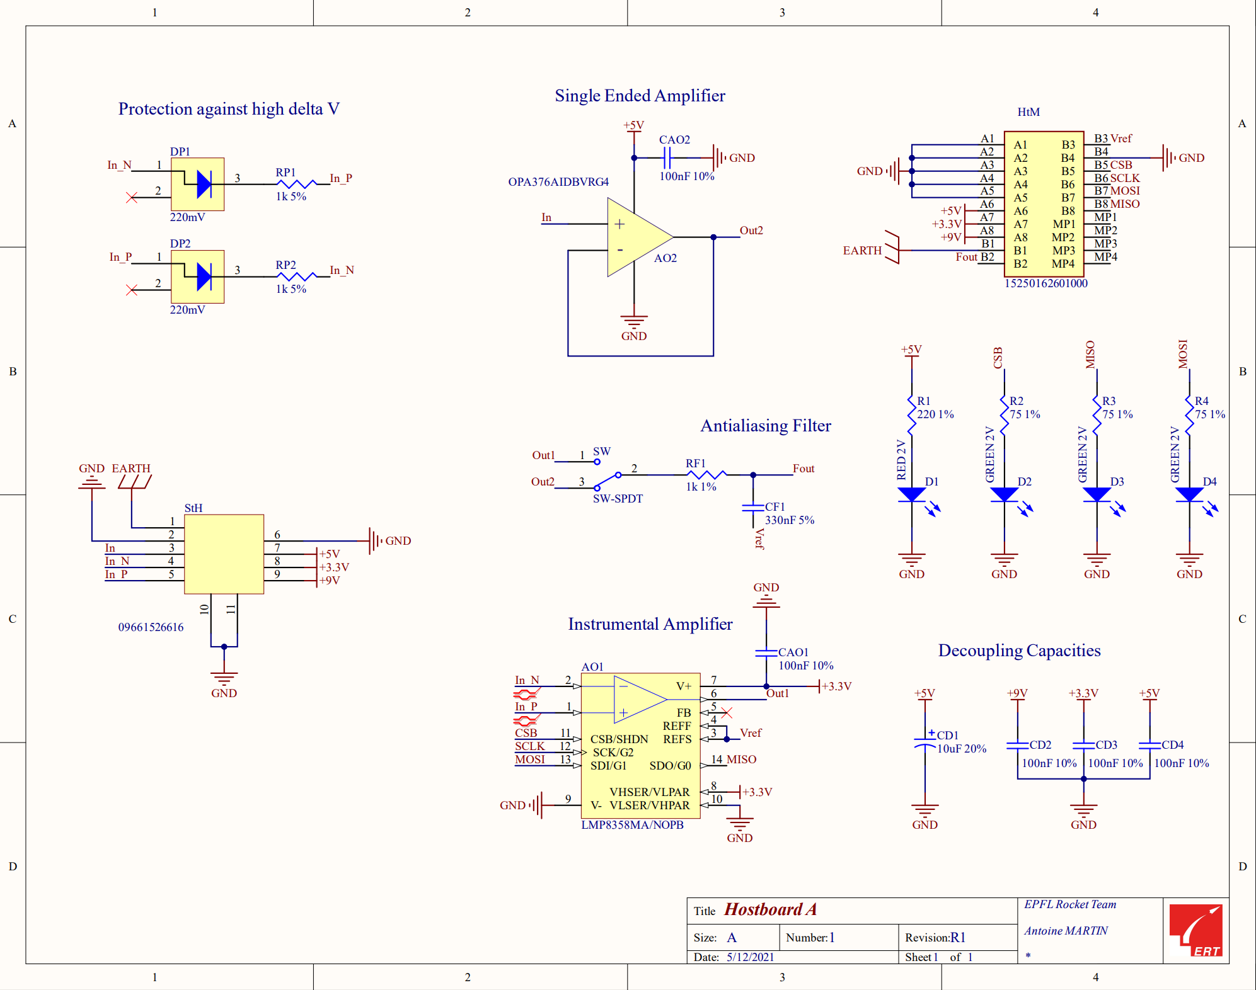Click the CD1 10uF polarized capacitor
1256x990 pixels.
[925, 742]
